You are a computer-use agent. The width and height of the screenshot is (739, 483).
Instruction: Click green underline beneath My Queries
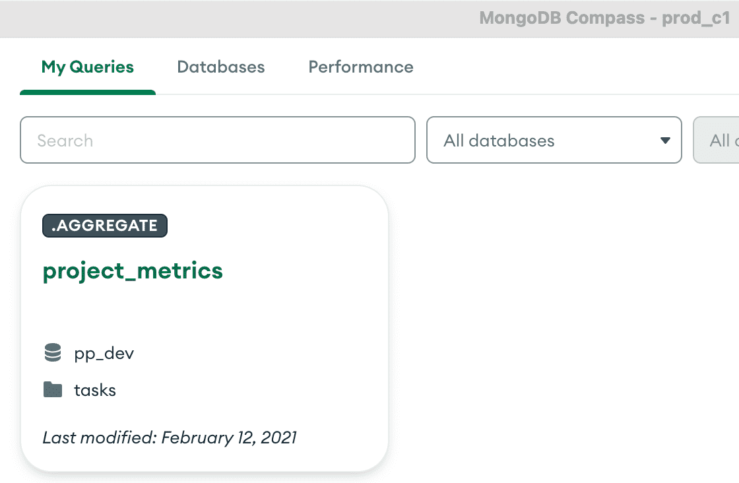point(88,92)
